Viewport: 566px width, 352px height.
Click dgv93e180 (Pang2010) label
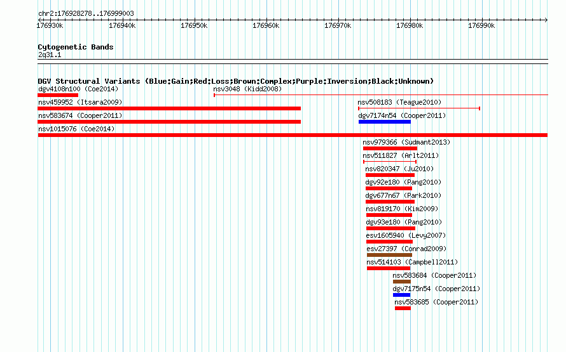404,222
